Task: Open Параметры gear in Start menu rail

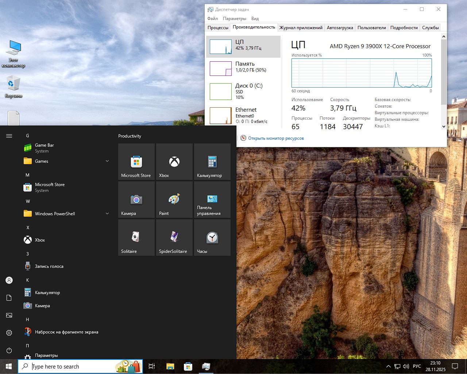Action: 9,333
